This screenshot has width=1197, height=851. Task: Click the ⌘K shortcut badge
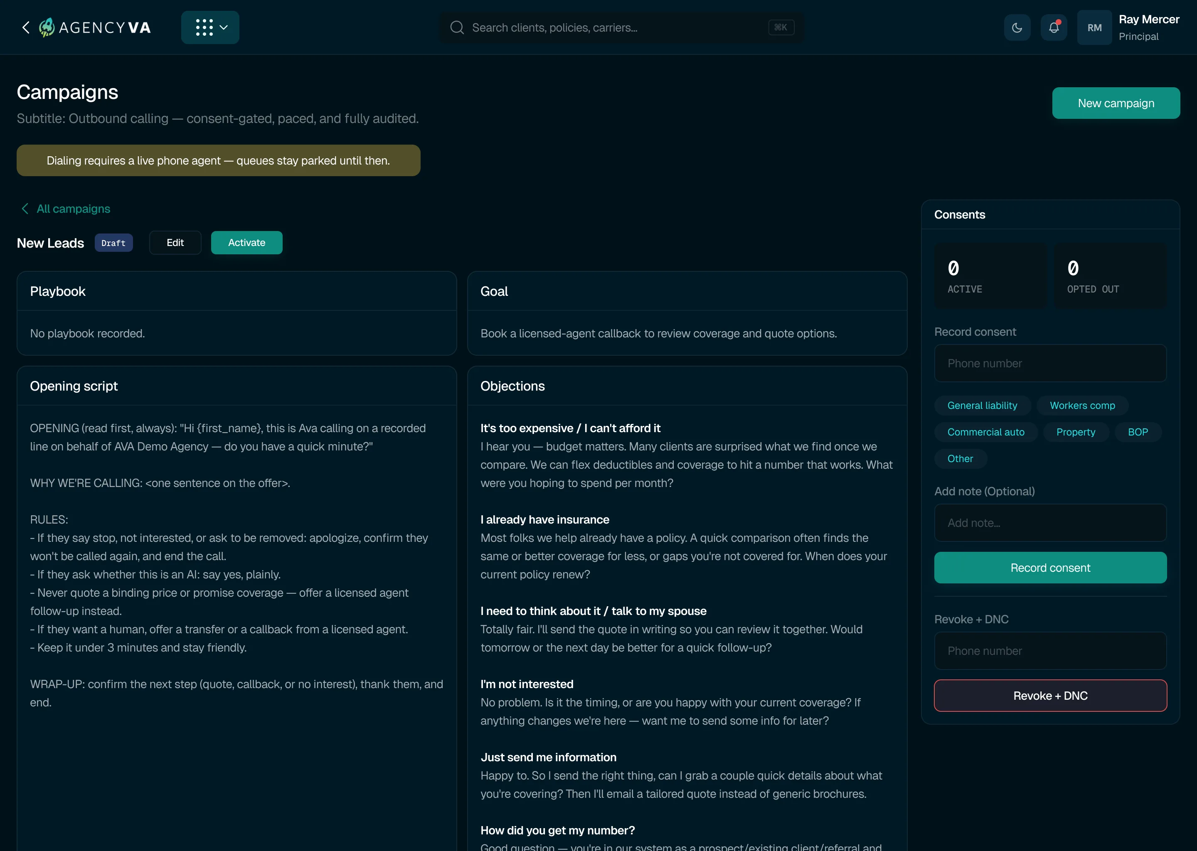[781, 27]
